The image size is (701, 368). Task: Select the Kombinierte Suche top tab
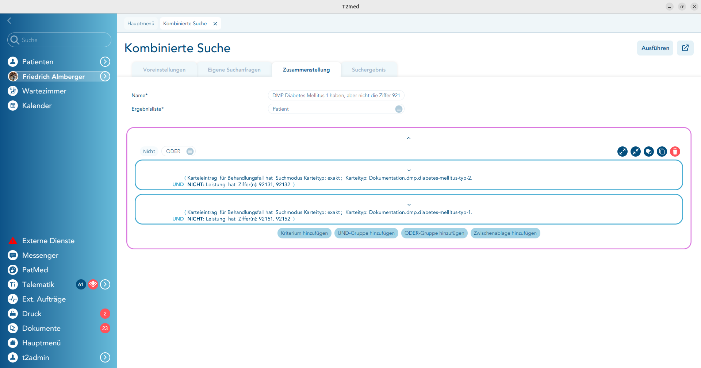185,23
